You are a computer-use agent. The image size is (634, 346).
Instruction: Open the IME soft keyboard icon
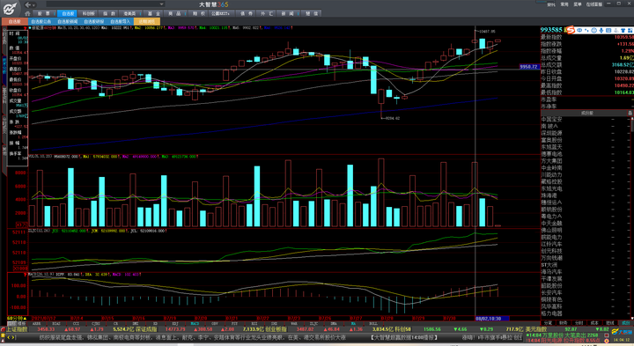[x=608, y=30]
